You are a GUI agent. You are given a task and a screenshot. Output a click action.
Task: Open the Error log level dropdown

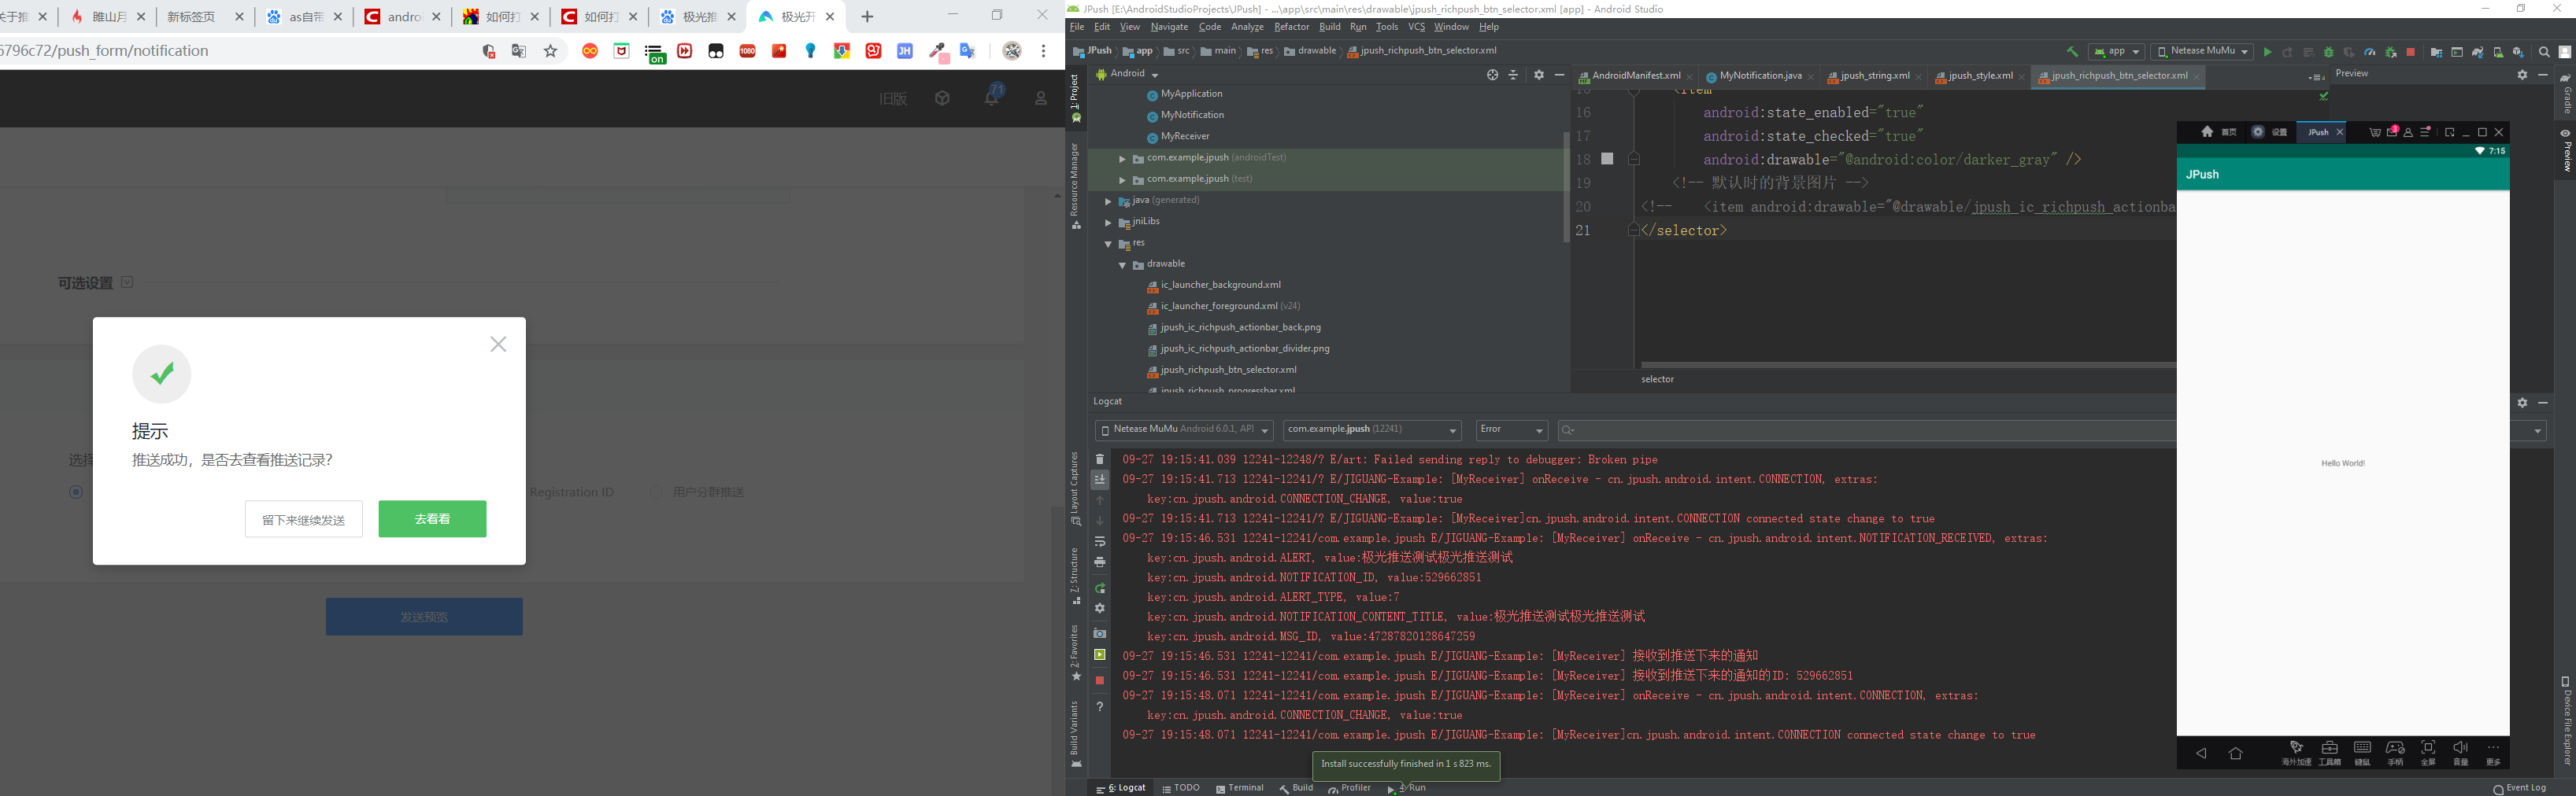(x=1512, y=429)
